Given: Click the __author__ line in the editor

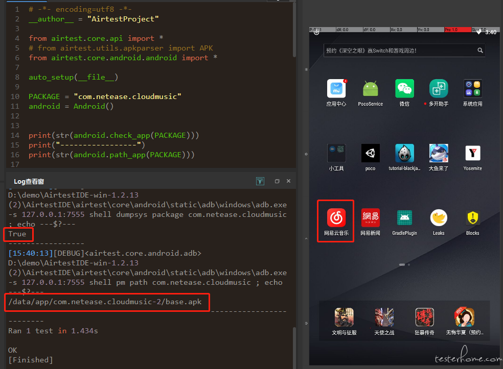Looking at the screenshot, I should pos(94,19).
